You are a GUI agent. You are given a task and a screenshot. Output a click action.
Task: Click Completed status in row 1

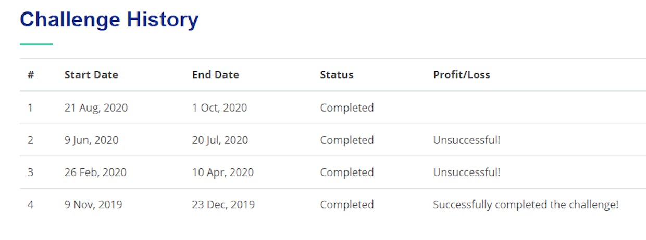347,108
